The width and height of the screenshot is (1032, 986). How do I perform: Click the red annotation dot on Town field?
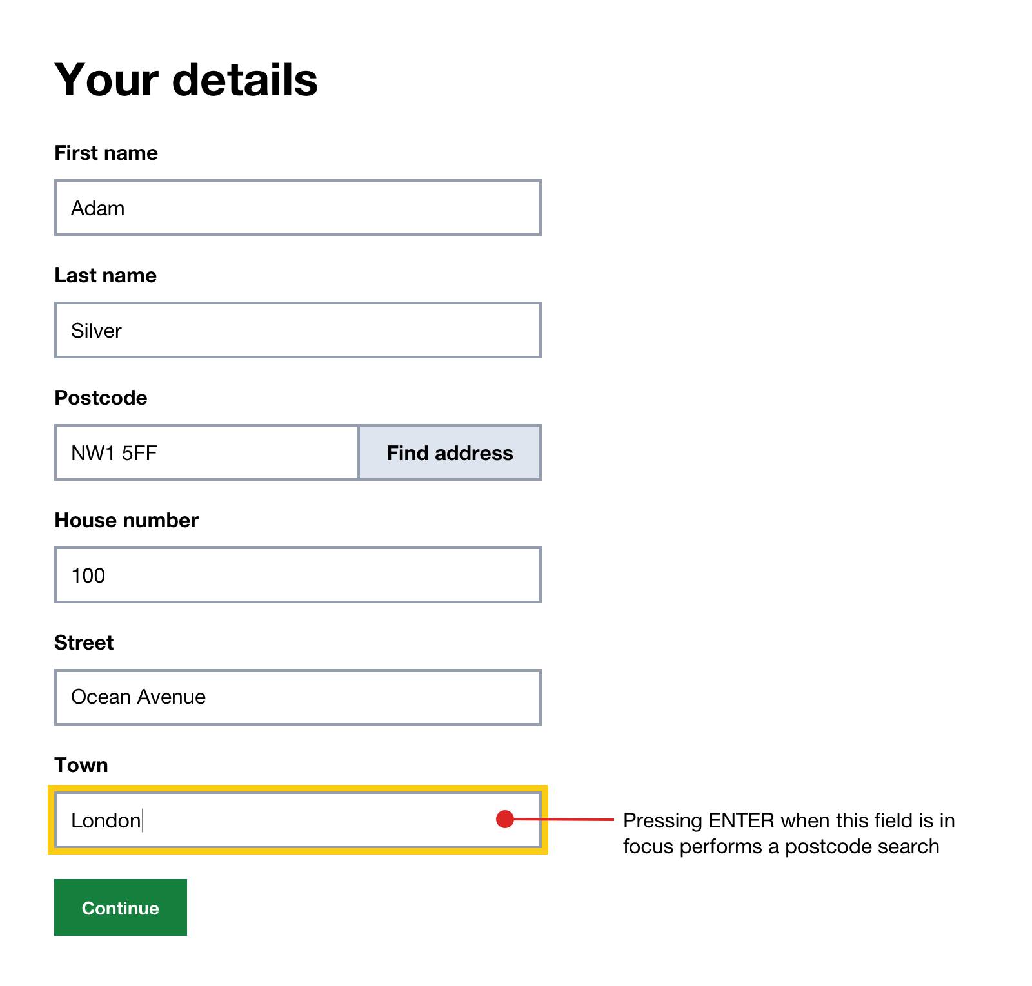coord(504,819)
